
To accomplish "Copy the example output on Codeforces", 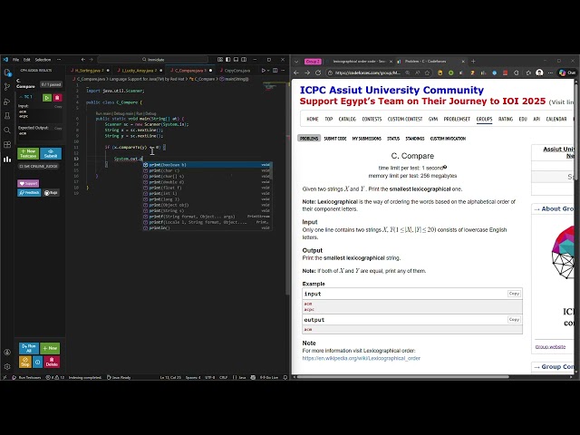I will [514, 319].
